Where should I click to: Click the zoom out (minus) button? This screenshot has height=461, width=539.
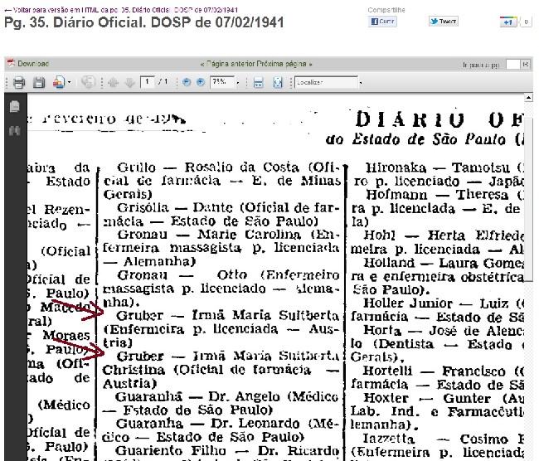pyautogui.click(x=187, y=82)
